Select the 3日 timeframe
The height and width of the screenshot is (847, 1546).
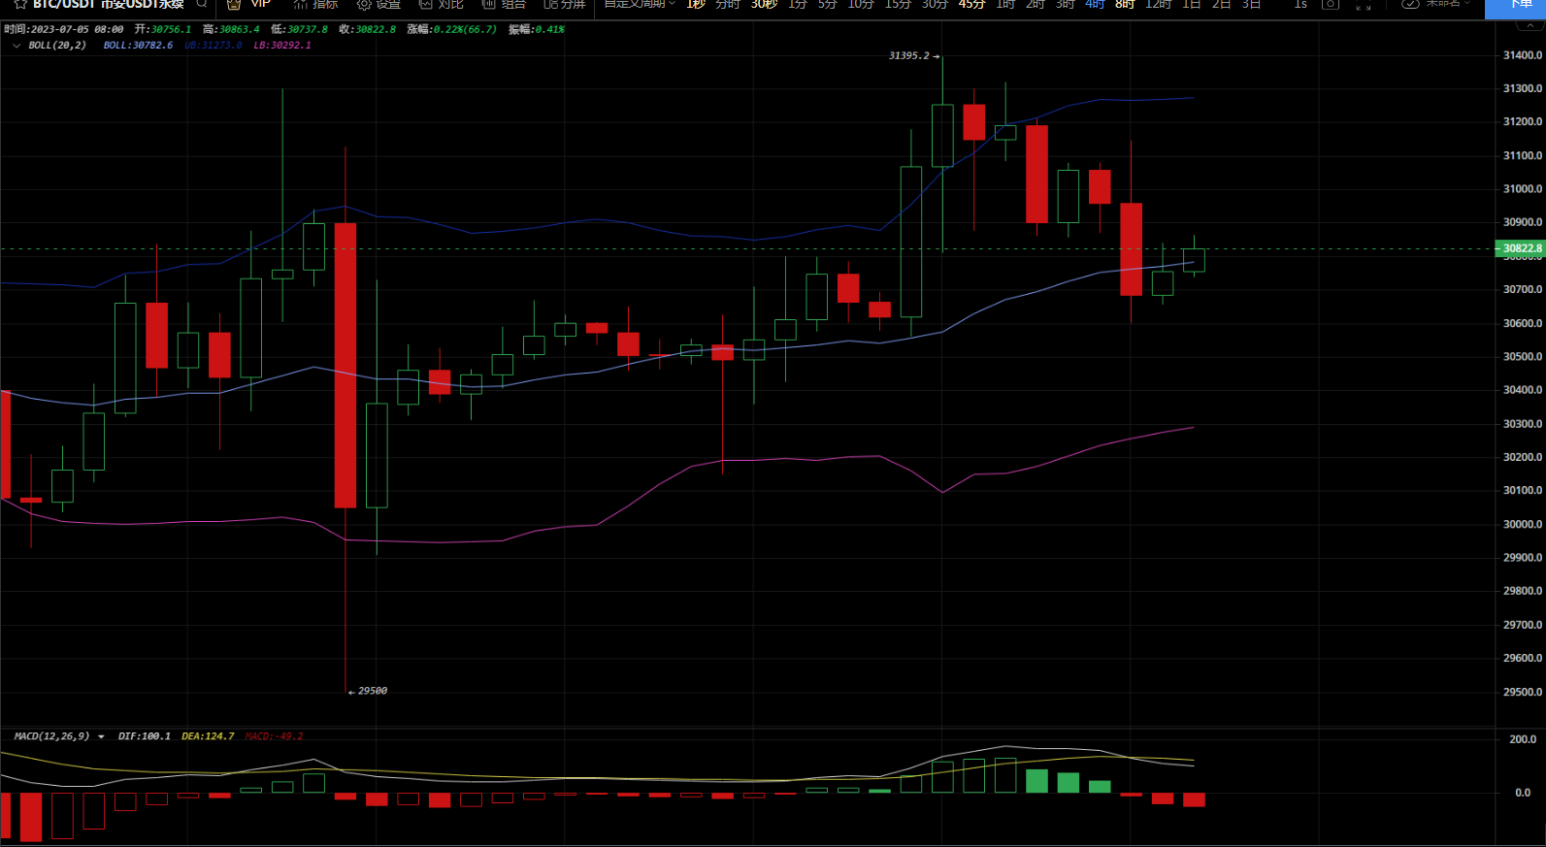(x=1252, y=4)
